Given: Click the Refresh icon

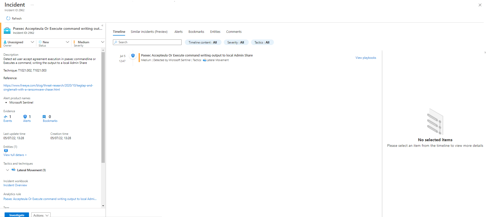Looking at the screenshot, I should tap(8, 19).
